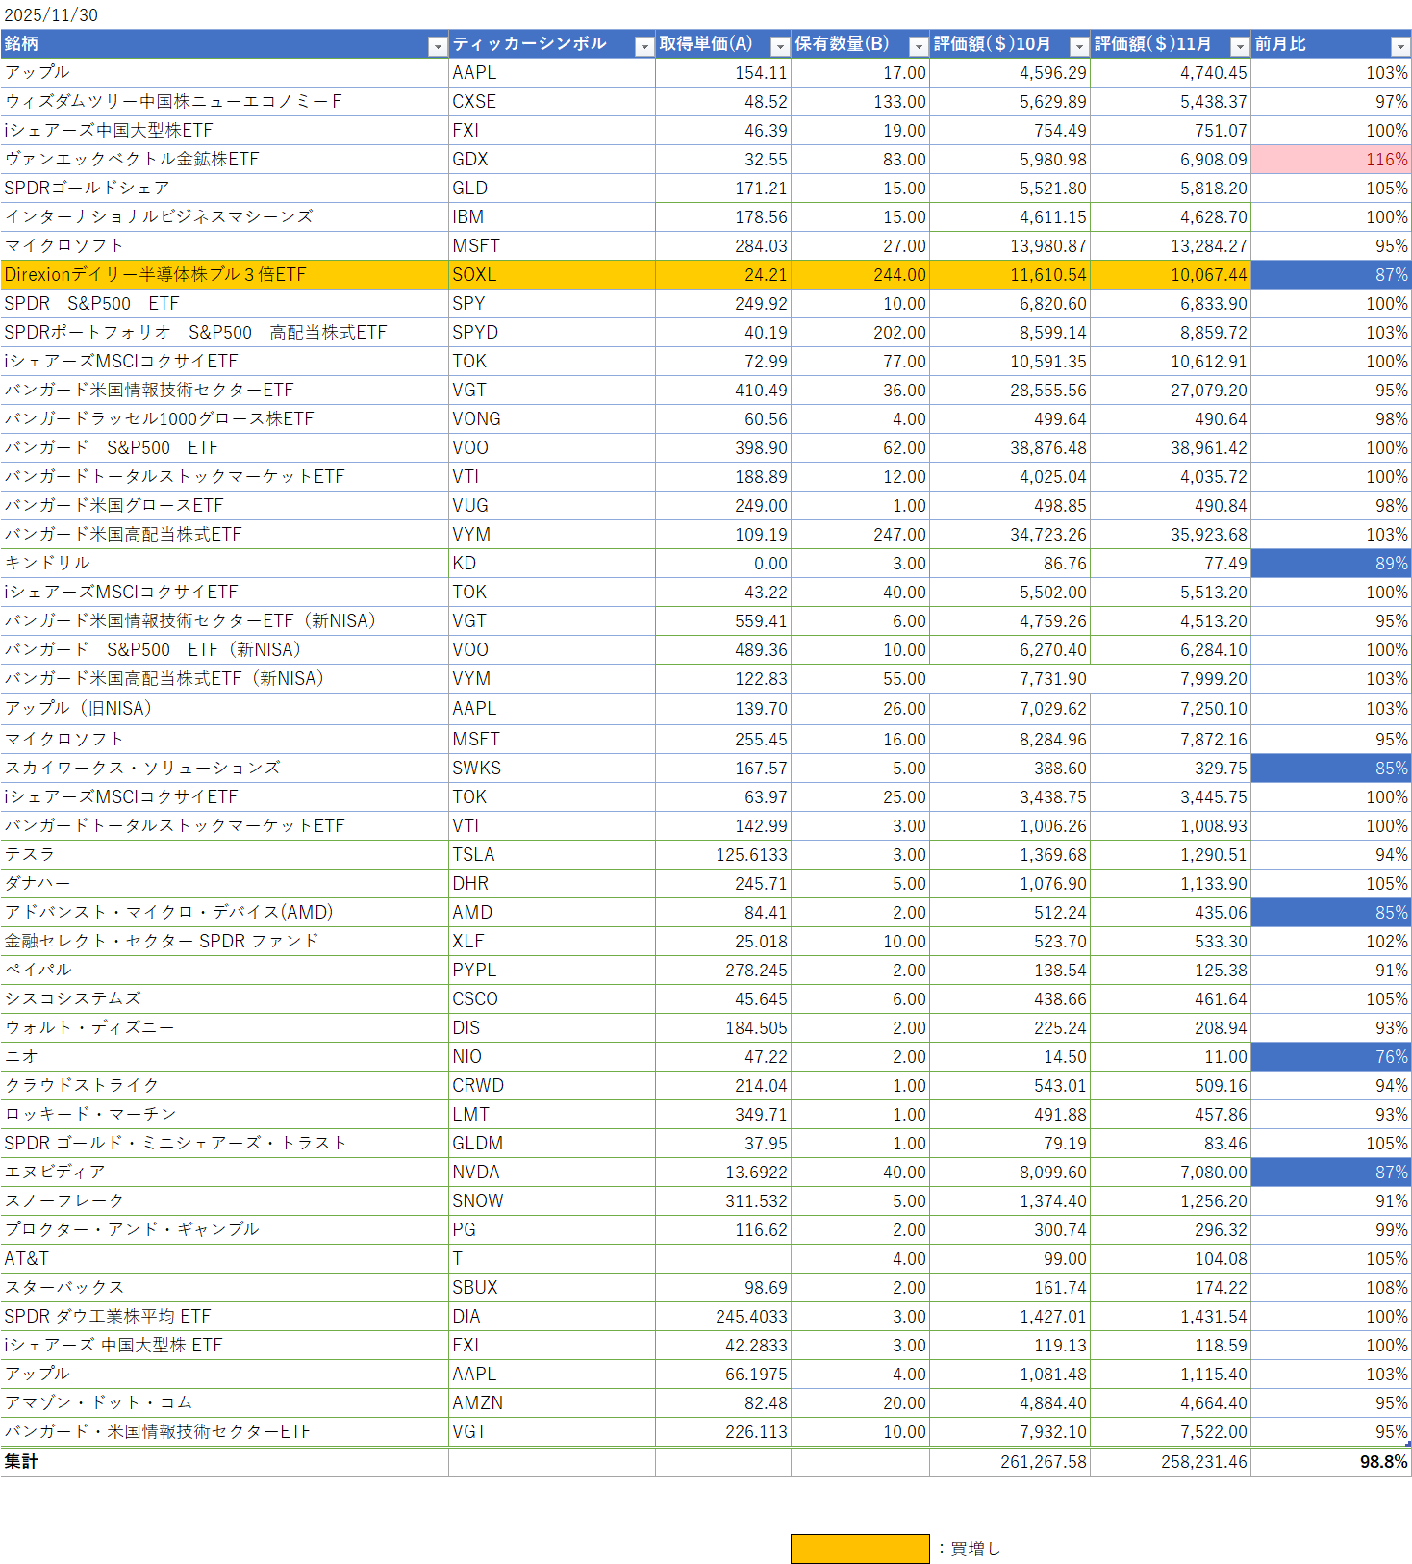Select the total 258,231.46 cell

click(1171, 1462)
